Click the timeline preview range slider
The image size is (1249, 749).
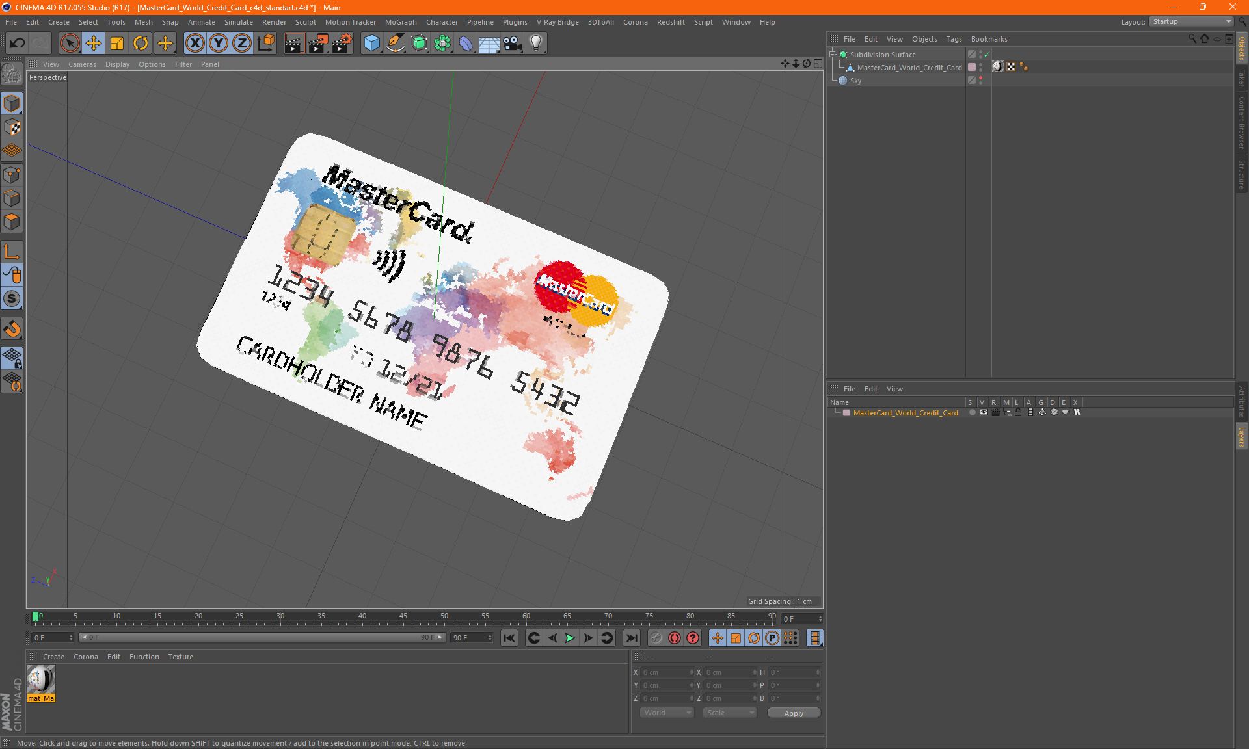coord(262,637)
